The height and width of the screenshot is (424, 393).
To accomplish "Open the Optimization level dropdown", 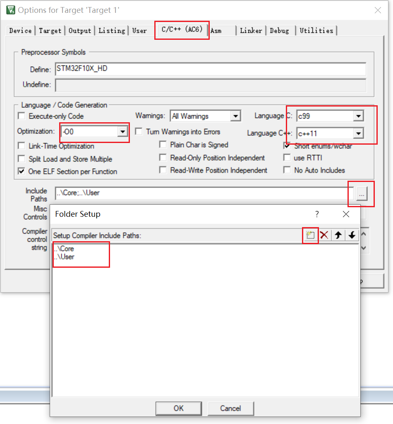I will (122, 132).
